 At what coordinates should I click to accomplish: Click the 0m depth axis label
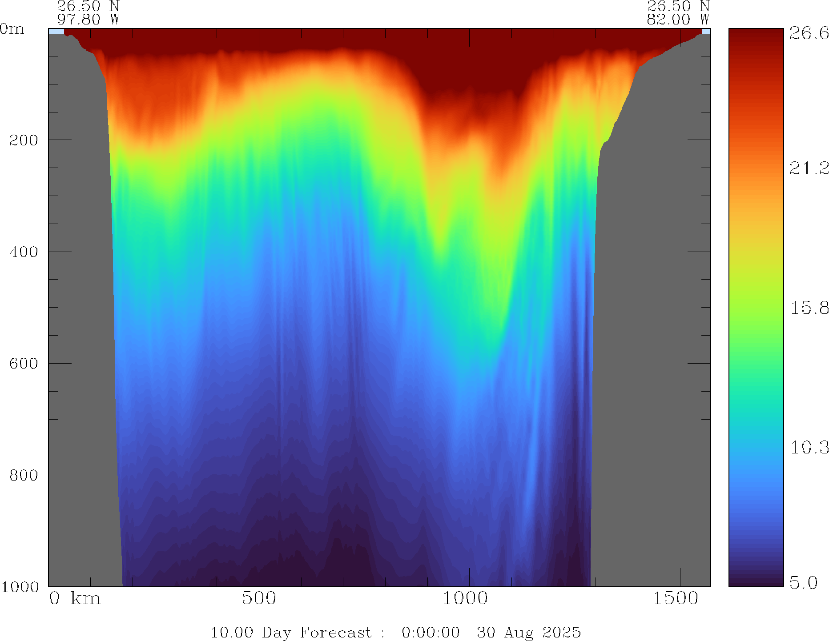(x=12, y=29)
